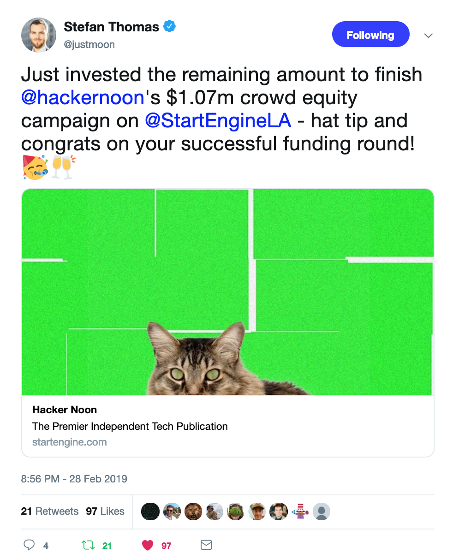View the 21 Retweets list

point(50,511)
